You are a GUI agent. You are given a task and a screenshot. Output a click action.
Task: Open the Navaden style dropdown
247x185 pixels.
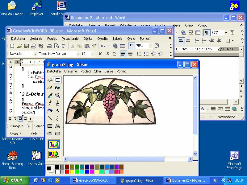click(36, 54)
